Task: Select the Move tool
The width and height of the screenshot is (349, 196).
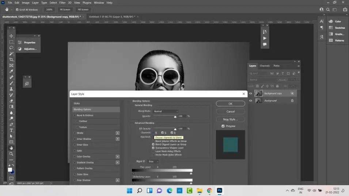Action: (x=11, y=36)
